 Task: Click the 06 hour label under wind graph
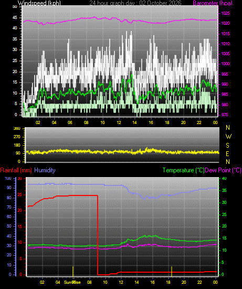point(70,122)
